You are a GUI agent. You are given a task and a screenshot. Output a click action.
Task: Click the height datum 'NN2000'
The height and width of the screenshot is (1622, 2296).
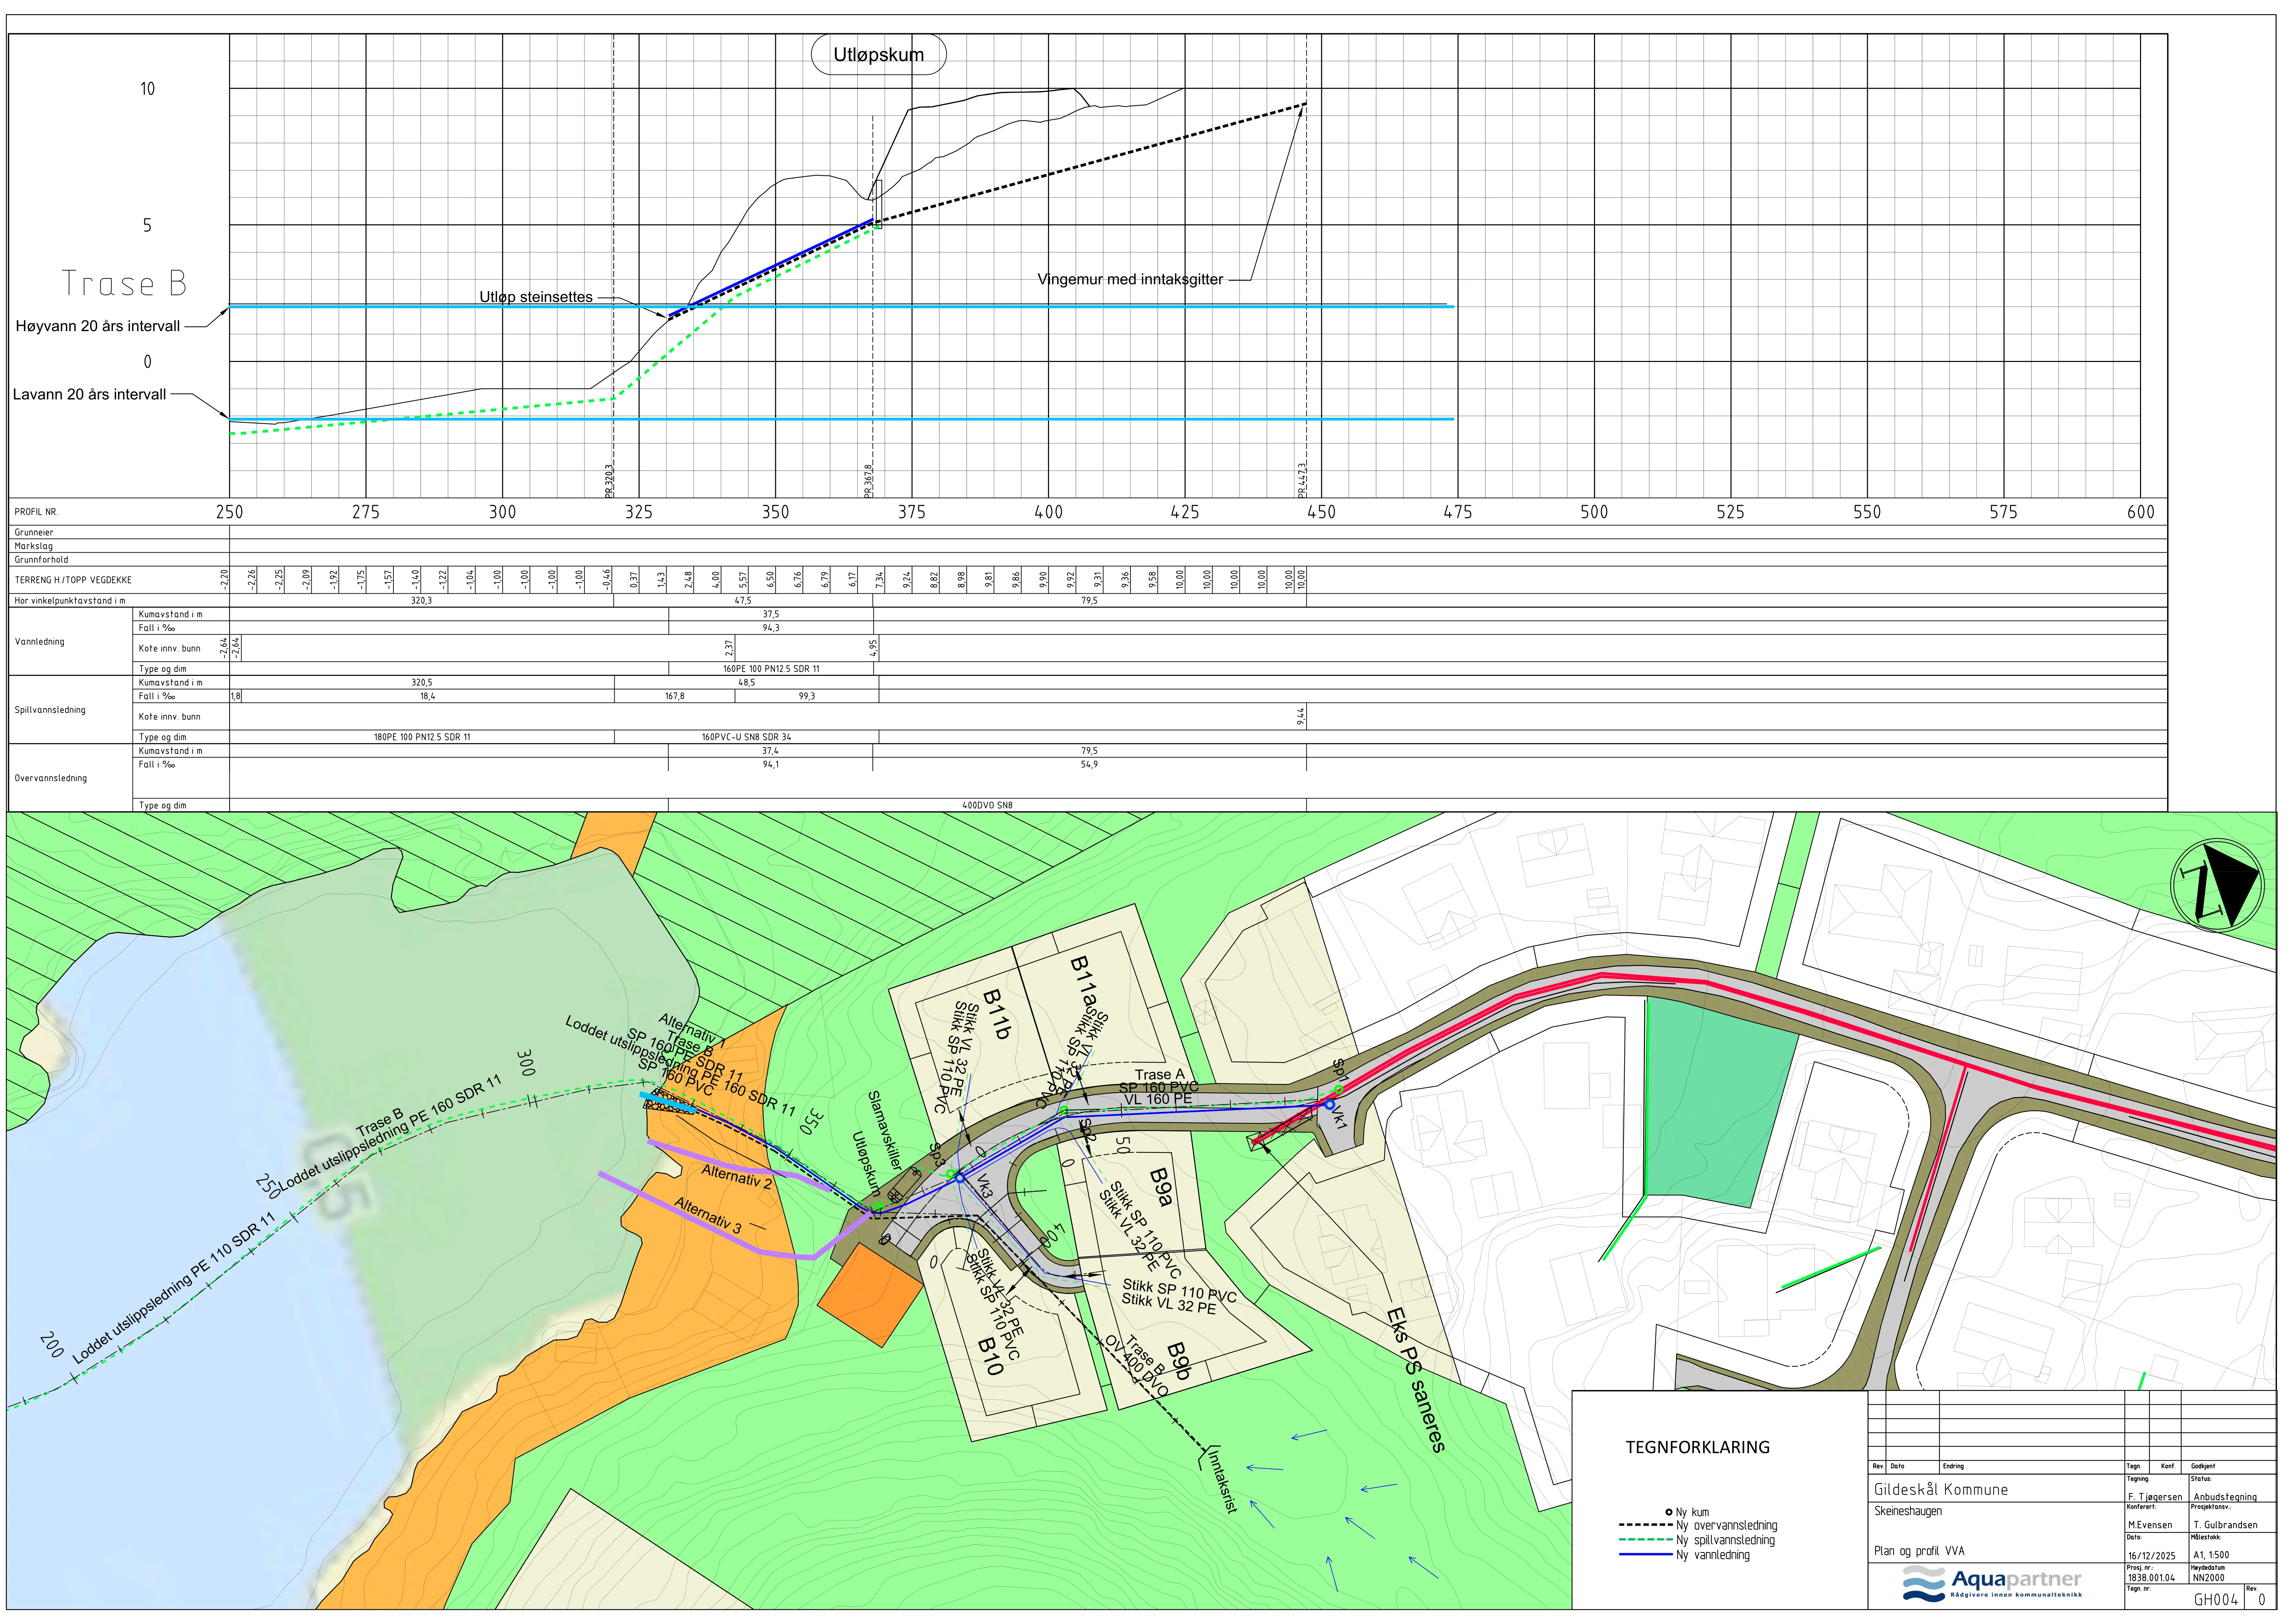click(x=2209, y=1578)
